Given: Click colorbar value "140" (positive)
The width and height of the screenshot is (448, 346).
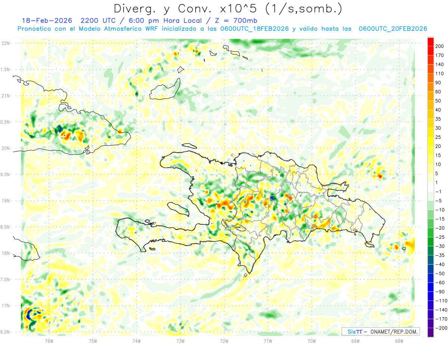Looking at the screenshot, I should [440, 64].
